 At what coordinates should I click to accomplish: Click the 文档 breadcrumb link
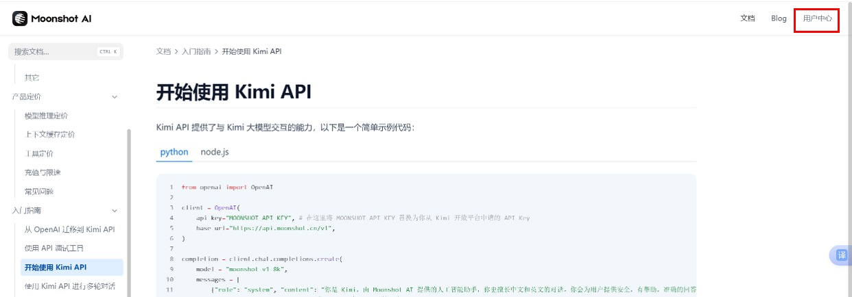coord(163,51)
